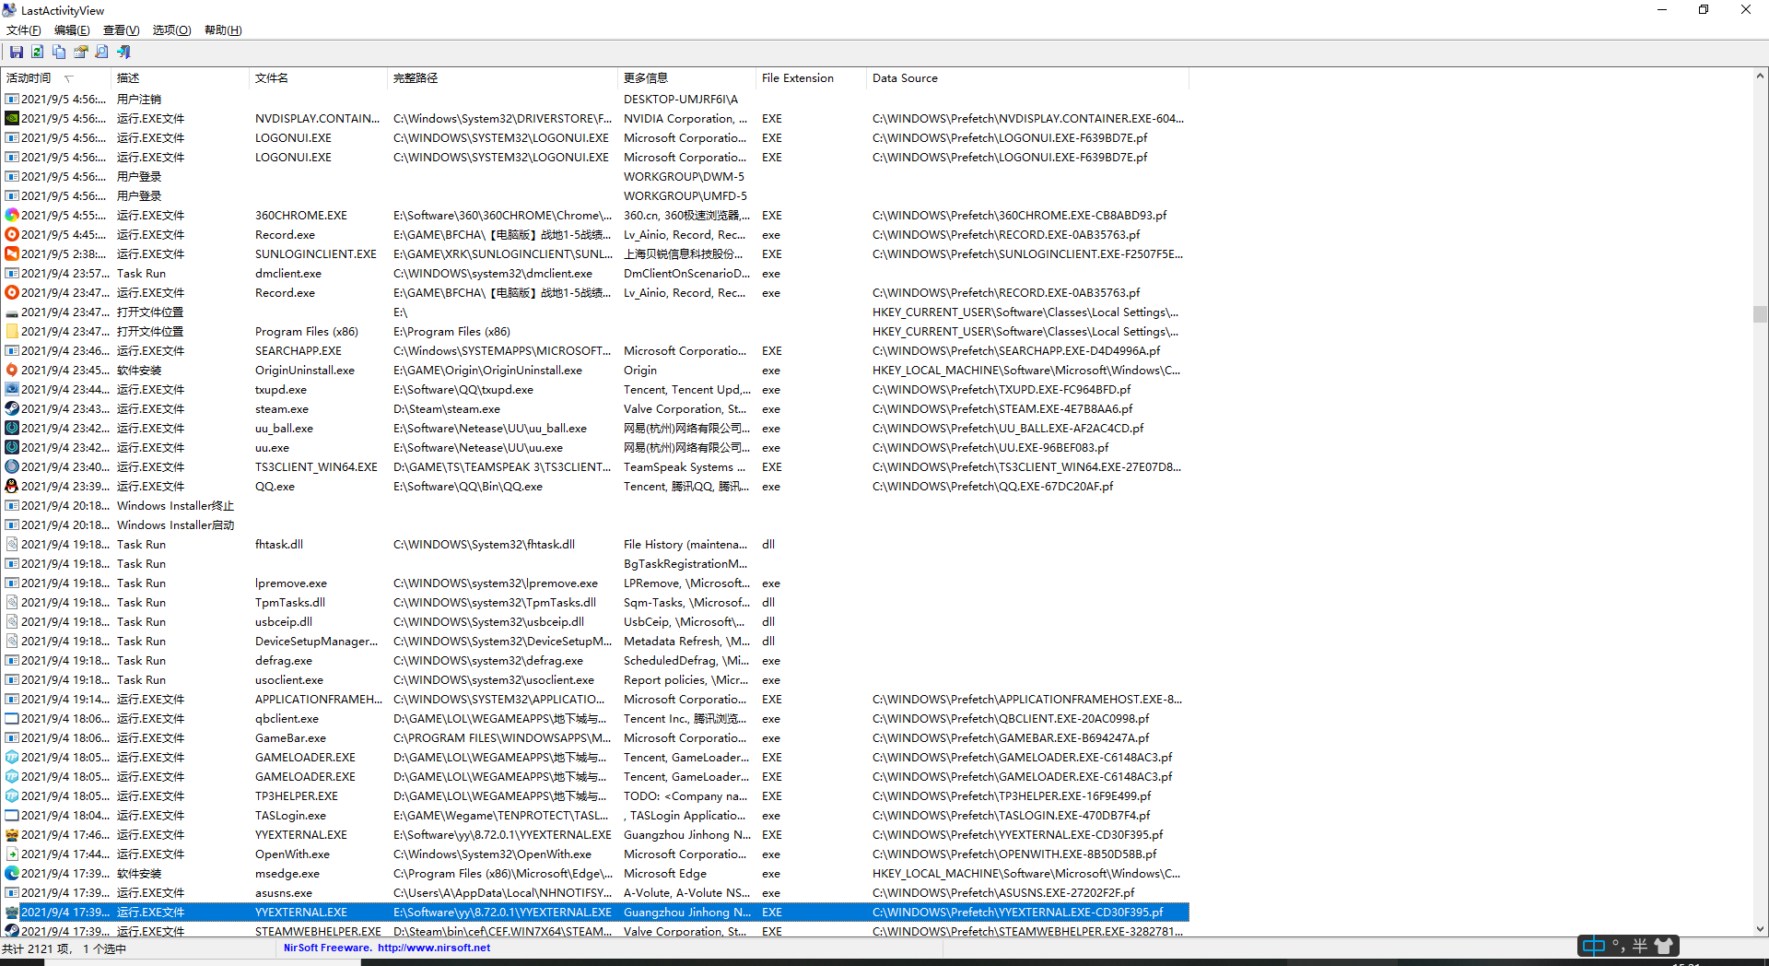Image resolution: width=1769 pixels, height=966 pixels.
Task: Open the 查看(V) menu
Action: coord(121,30)
